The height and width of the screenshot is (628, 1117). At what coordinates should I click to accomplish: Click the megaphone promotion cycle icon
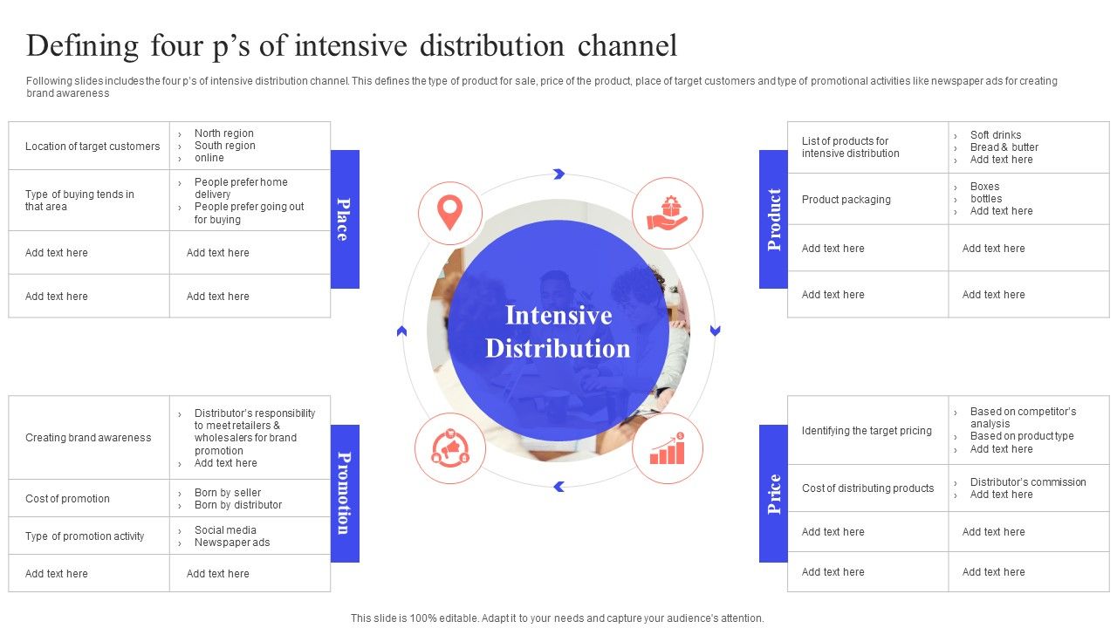(x=449, y=447)
